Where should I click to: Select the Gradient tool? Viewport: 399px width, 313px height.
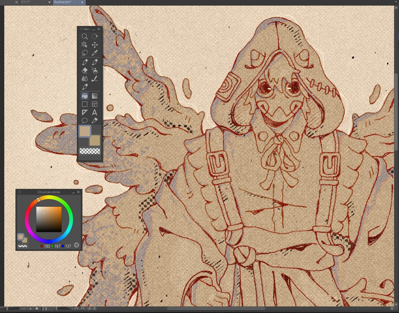point(95,96)
